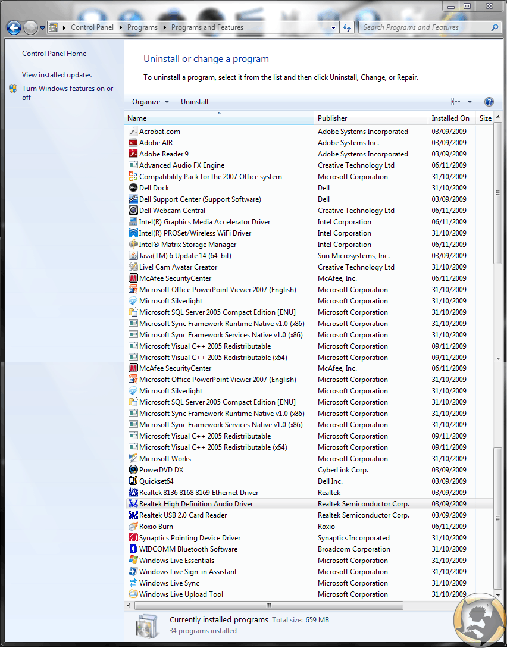
Task: Click the horizontal scrollbar left arrow
Action: coord(129,605)
